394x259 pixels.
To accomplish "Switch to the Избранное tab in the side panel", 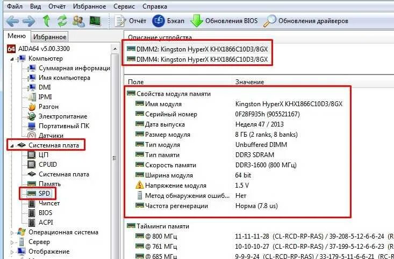I will tap(49, 37).
